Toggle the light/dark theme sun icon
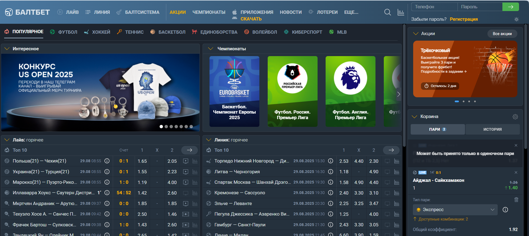This screenshot has height=236, width=529. (516, 19)
